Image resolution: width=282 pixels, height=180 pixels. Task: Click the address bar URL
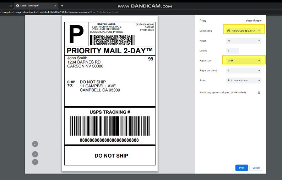click(60, 12)
